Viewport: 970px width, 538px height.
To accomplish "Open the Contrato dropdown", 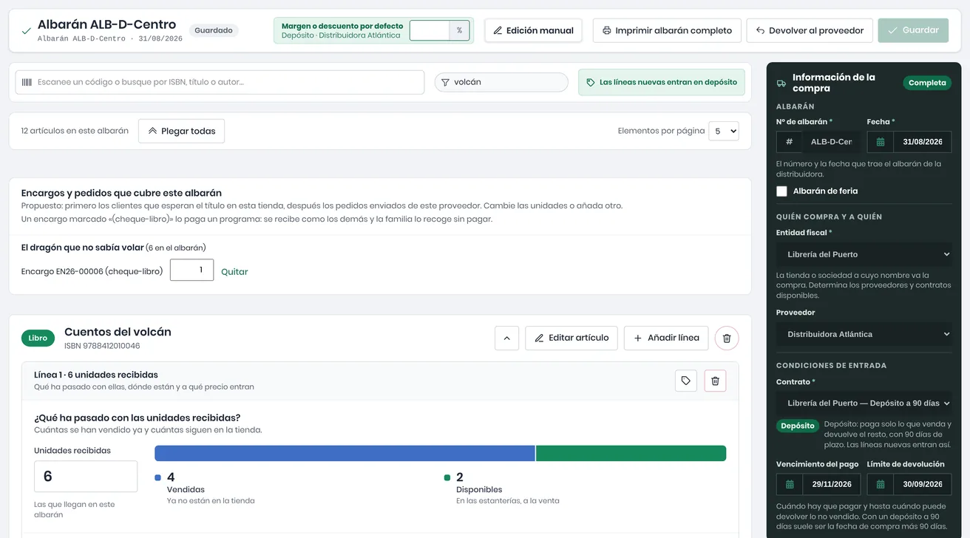I will tap(864, 403).
